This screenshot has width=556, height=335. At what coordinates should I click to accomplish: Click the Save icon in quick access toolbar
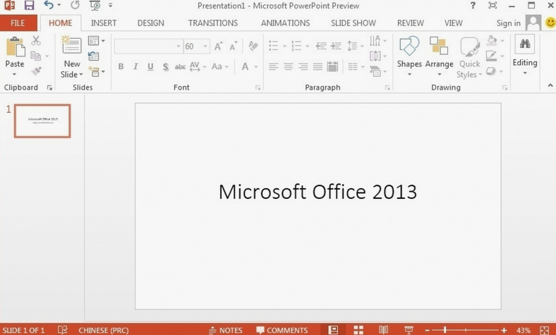29,6
